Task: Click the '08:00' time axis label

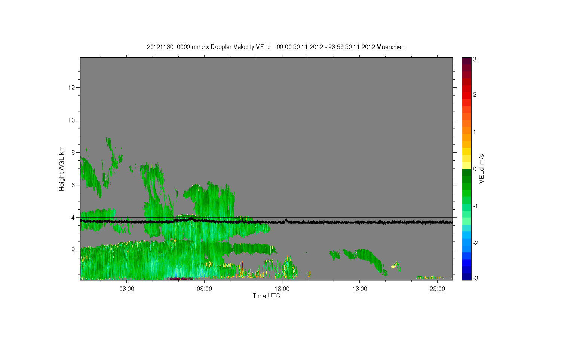Action: [x=205, y=289]
